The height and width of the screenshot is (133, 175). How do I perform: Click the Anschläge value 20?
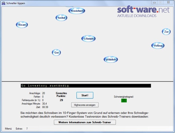click(43, 93)
